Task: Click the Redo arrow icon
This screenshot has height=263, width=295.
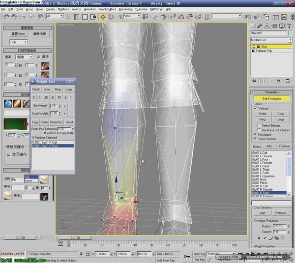Action: (x=14, y=17)
